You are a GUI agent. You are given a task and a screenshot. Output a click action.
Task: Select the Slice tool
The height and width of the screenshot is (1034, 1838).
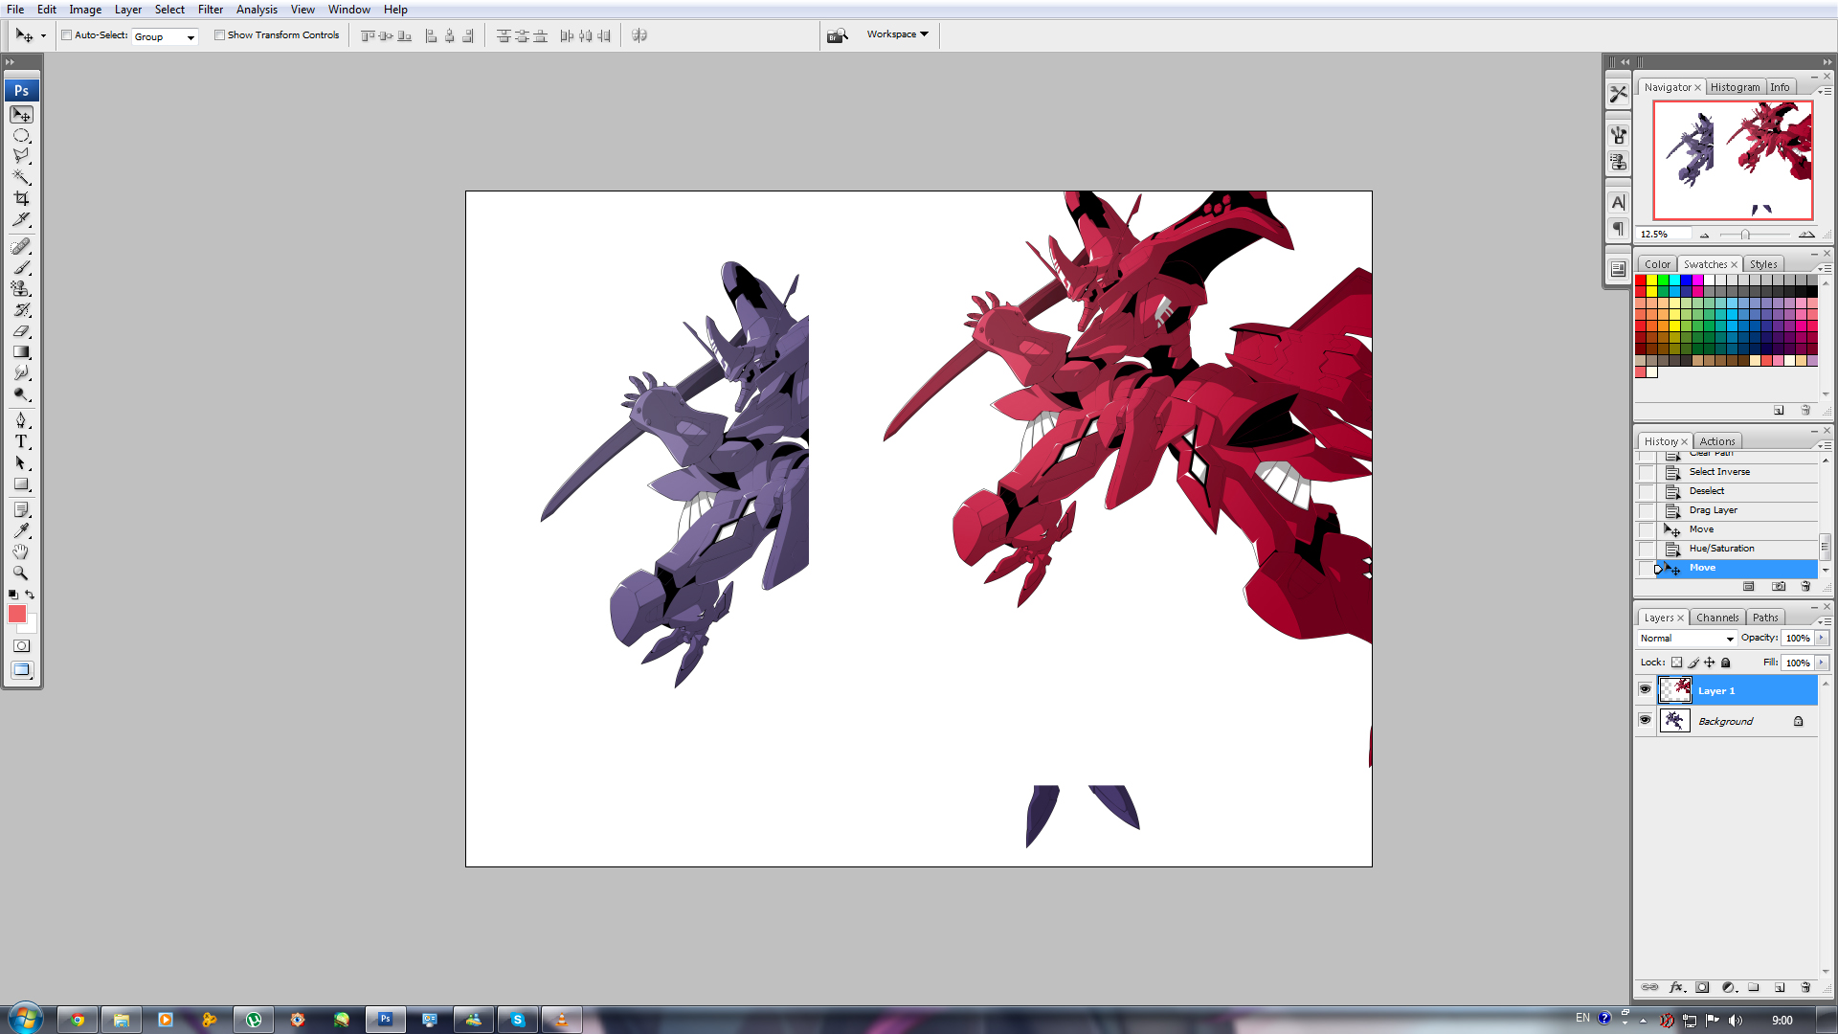coord(21,219)
